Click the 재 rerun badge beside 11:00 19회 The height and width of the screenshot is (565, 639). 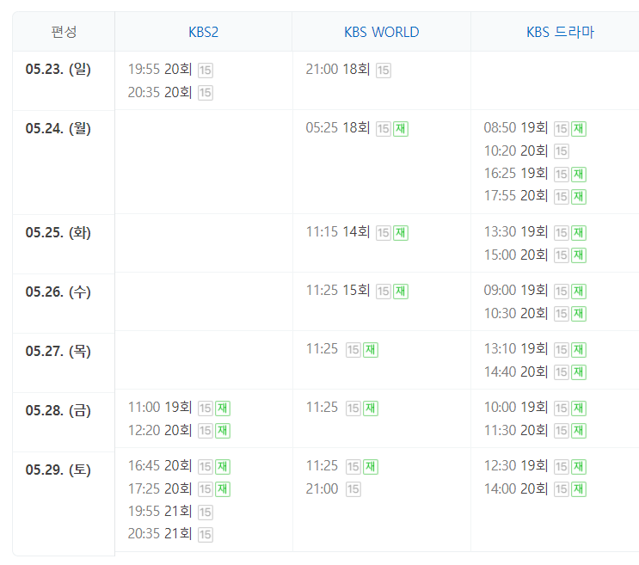point(223,408)
